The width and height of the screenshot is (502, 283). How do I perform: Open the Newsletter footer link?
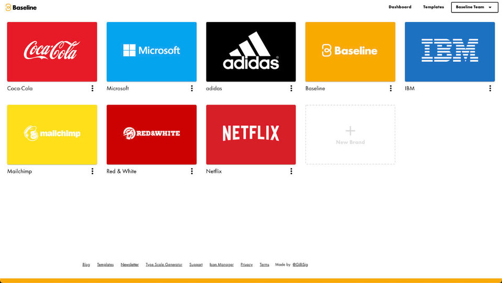point(130,264)
